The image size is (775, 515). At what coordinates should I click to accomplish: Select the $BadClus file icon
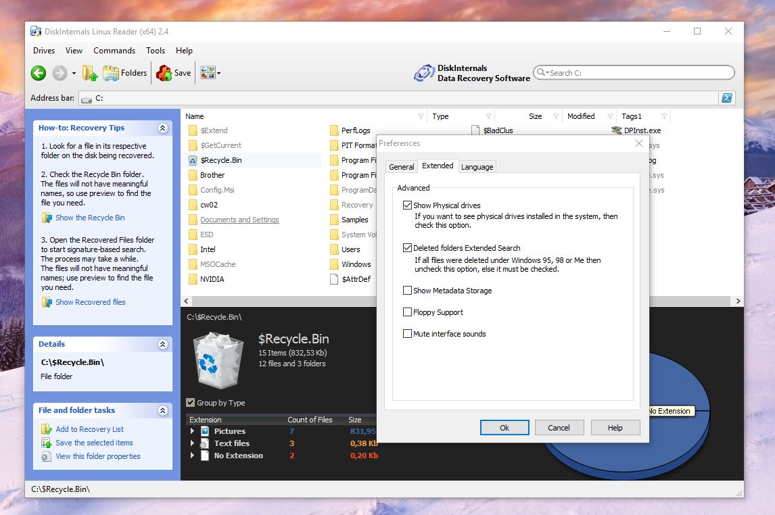pos(475,130)
